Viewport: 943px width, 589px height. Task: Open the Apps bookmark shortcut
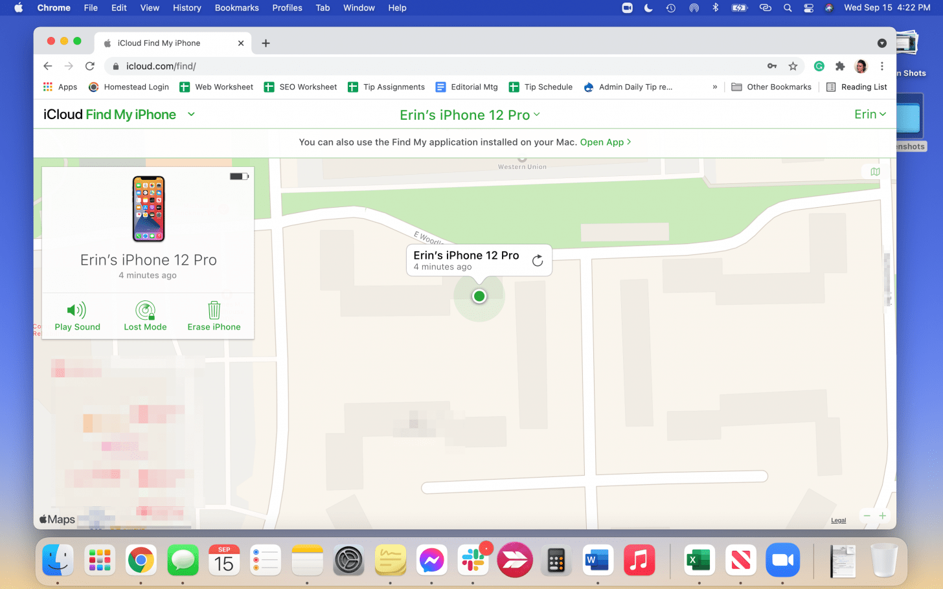point(60,87)
